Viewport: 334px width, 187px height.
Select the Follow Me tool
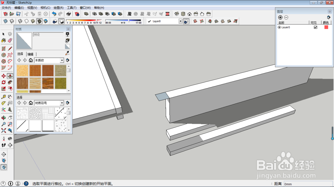[10, 83]
